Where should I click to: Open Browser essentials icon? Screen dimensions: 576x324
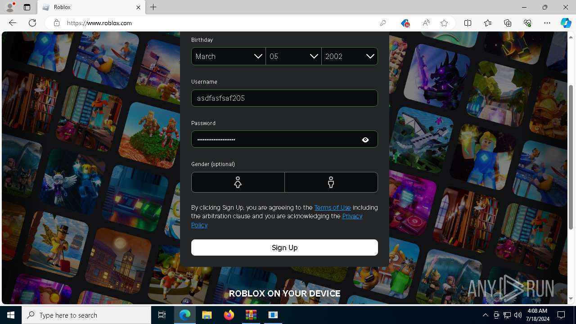[527, 23]
